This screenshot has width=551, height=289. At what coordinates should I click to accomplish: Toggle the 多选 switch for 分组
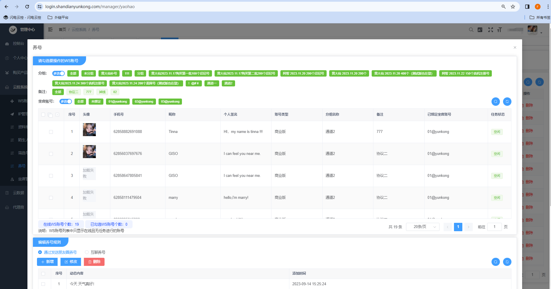pos(58,73)
